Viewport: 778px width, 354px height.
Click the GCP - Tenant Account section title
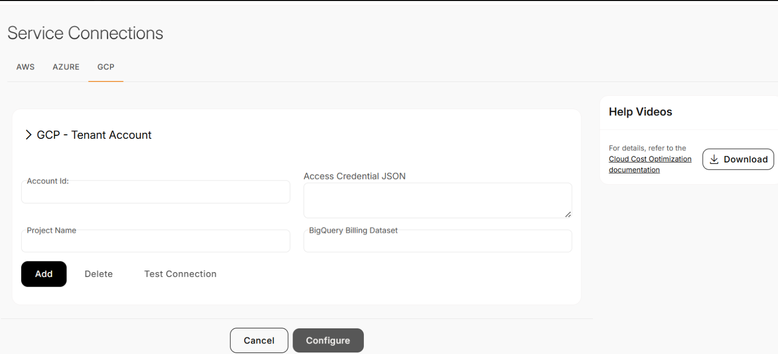(x=94, y=135)
